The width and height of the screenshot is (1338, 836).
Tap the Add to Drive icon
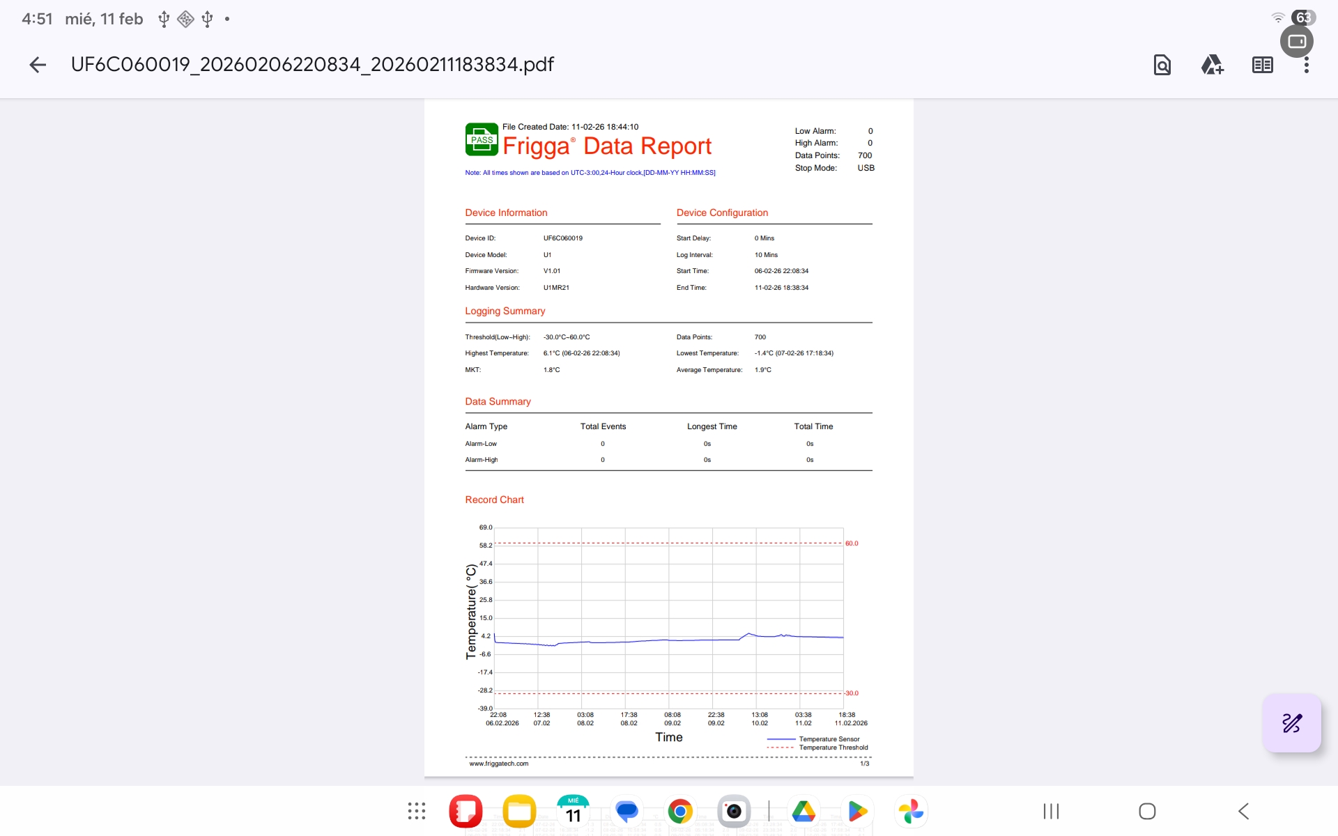pos(1212,65)
